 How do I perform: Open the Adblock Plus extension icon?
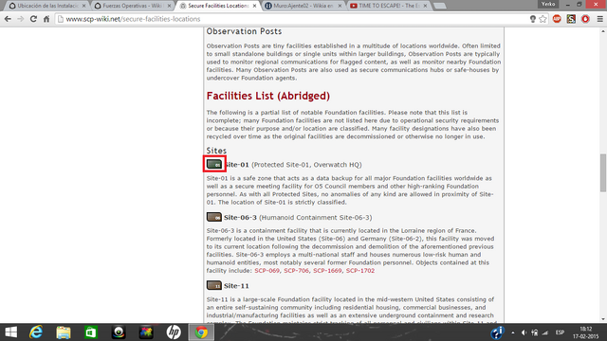point(557,19)
